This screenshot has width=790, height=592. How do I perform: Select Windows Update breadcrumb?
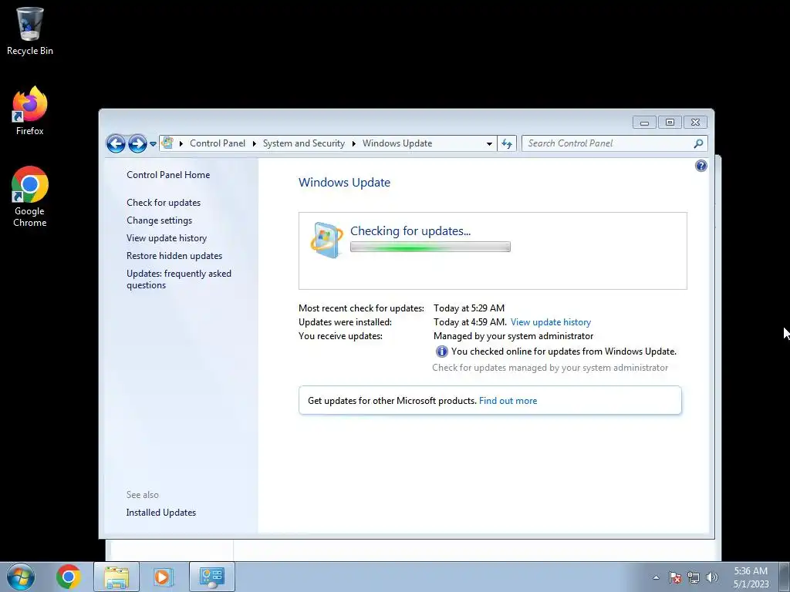(x=397, y=143)
